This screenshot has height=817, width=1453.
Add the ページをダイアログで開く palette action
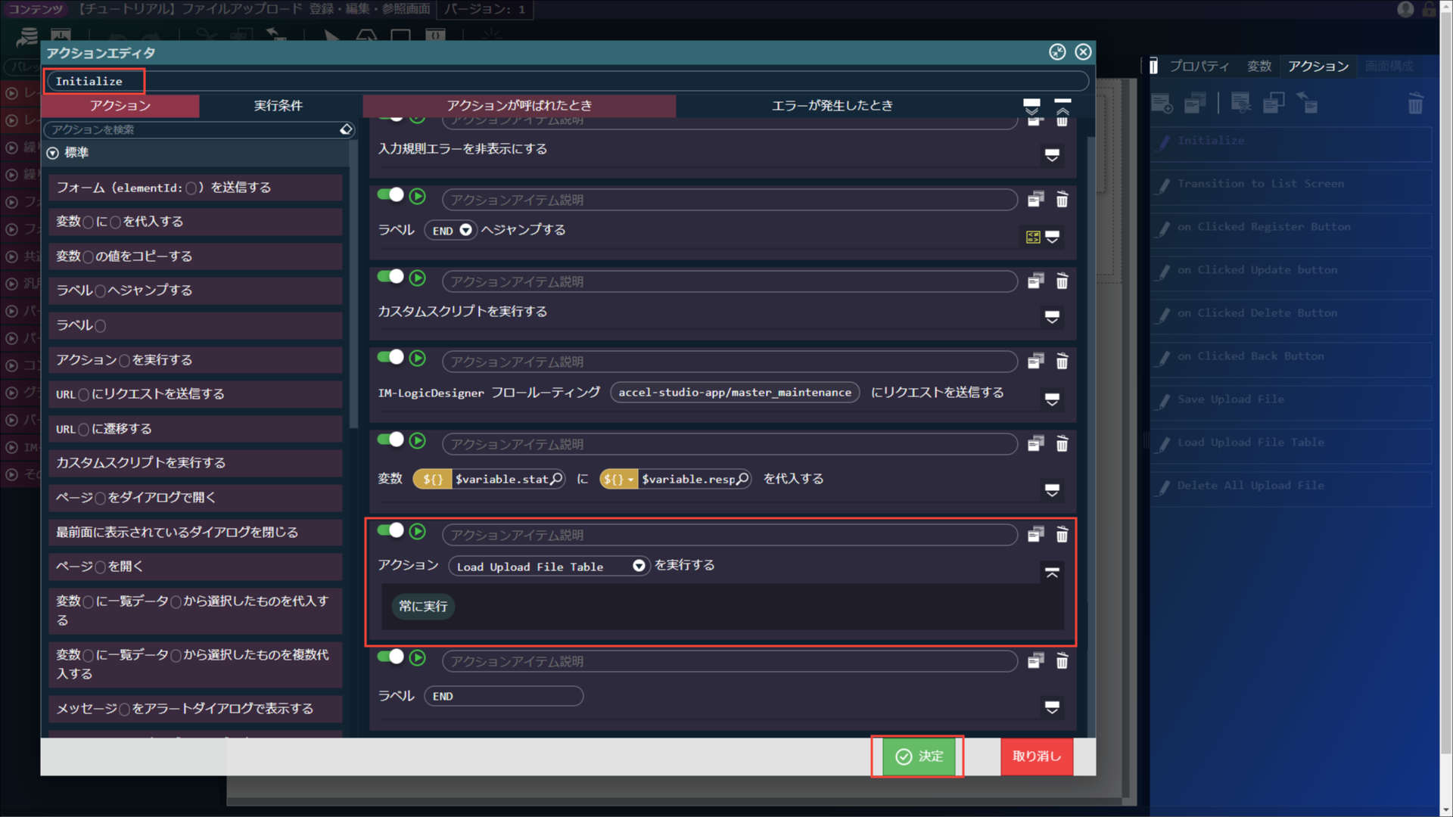(x=195, y=498)
